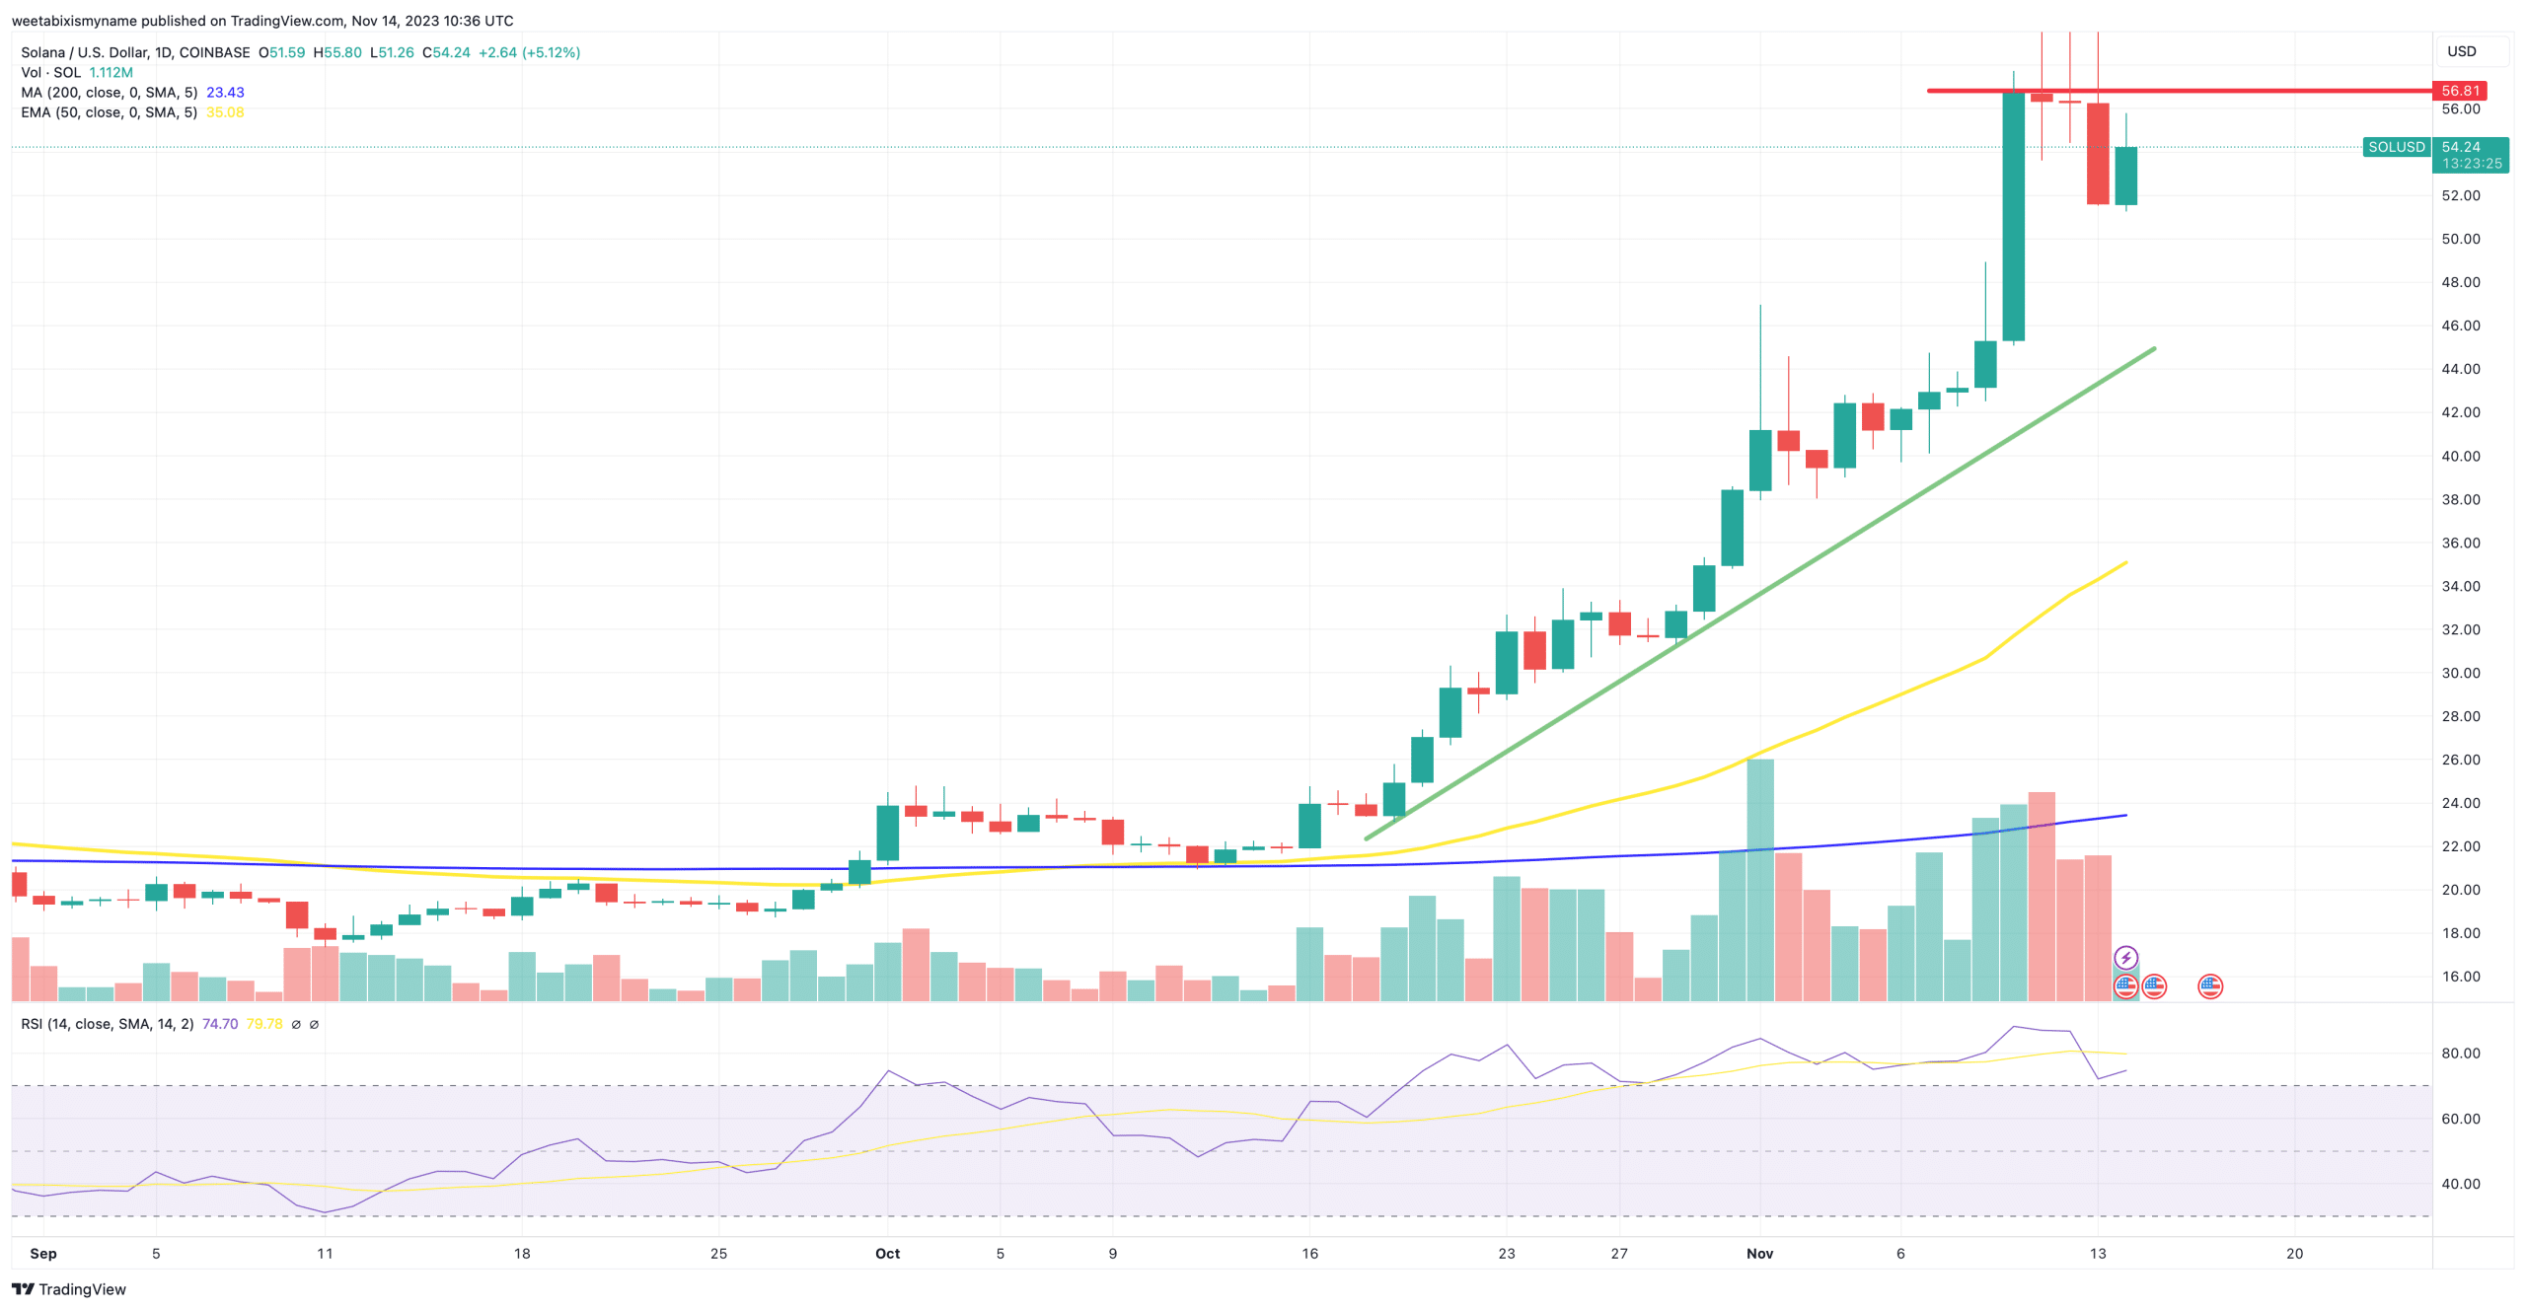
Task: Click the low price L51.26
Action: (x=392, y=52)
